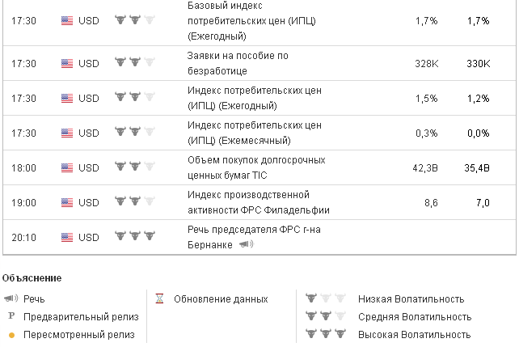Screen dimensions: 519x347
Task: Click the hourglass icon for Обновление данных
Action: [x=159, y=299]
